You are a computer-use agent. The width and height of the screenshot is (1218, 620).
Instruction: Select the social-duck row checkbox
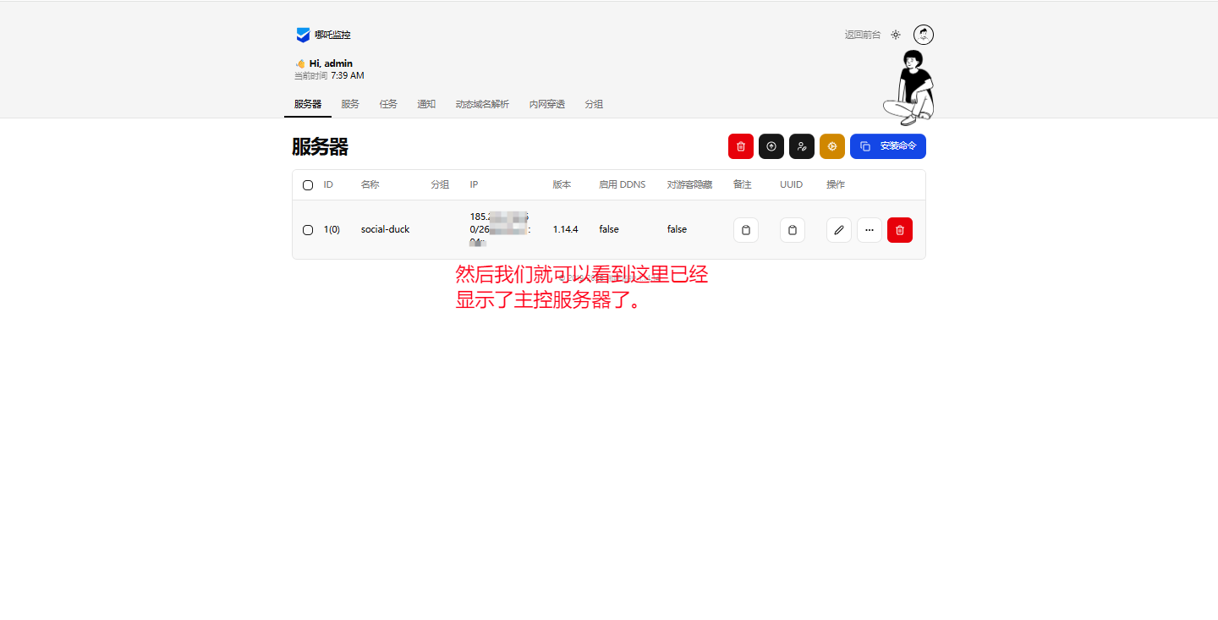pos(308,230)
